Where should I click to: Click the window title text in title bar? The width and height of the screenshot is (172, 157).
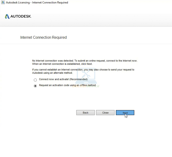37,2
